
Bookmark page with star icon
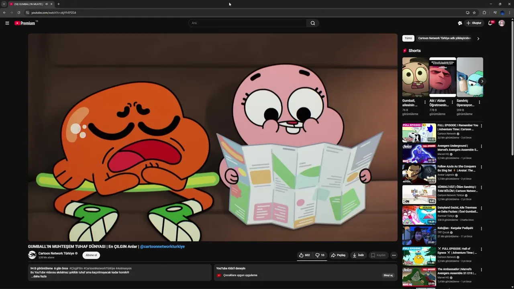(474, 12)
